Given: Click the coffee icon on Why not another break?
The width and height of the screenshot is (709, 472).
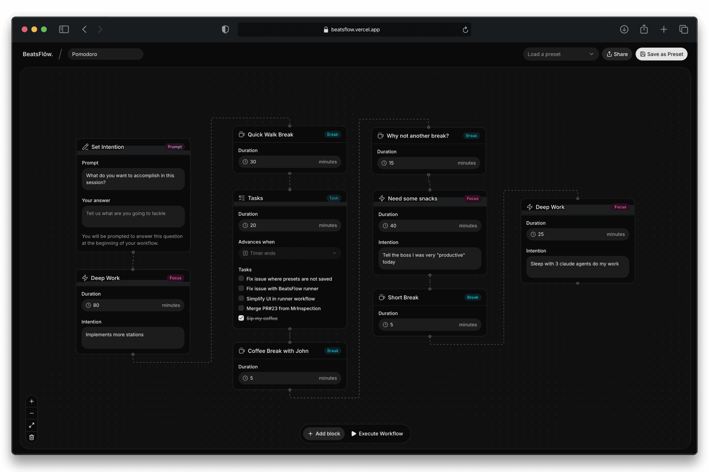Looking at the screenshot, I should click(381, 136).
